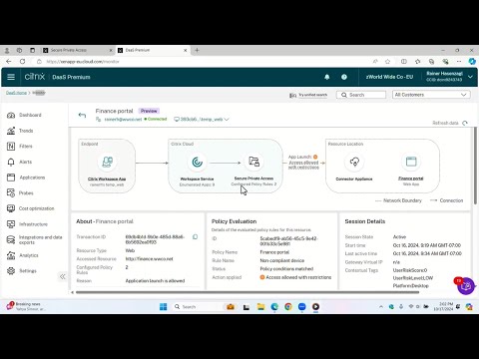The width and height of the screenshot is (479, 359).
Task: Click the accessed resource URL value
Action: click(x=150, y=259)
